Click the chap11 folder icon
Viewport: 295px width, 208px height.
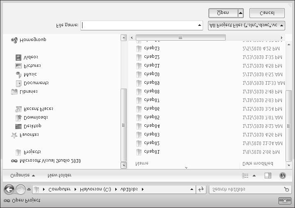tap(139, 66)
